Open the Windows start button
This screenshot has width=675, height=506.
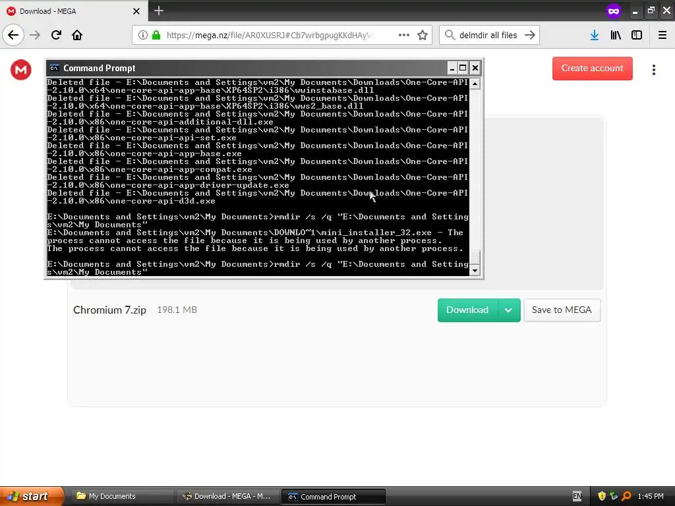[x=32, y=496]
